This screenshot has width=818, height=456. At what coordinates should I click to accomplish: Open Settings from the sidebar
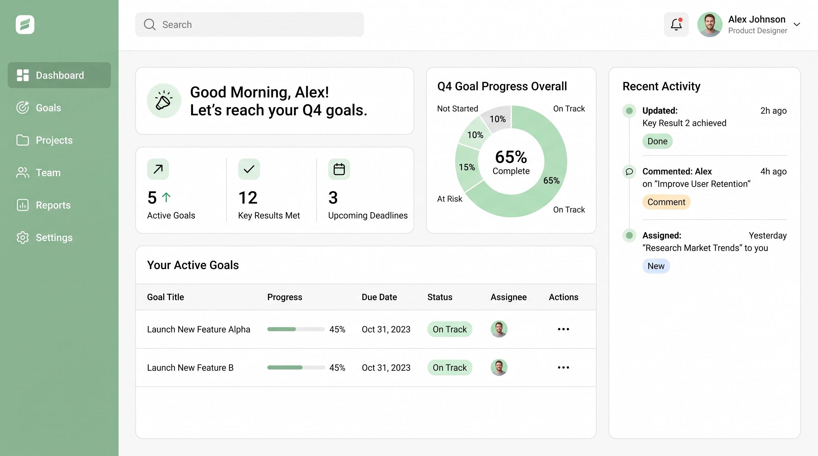(45, 237)
